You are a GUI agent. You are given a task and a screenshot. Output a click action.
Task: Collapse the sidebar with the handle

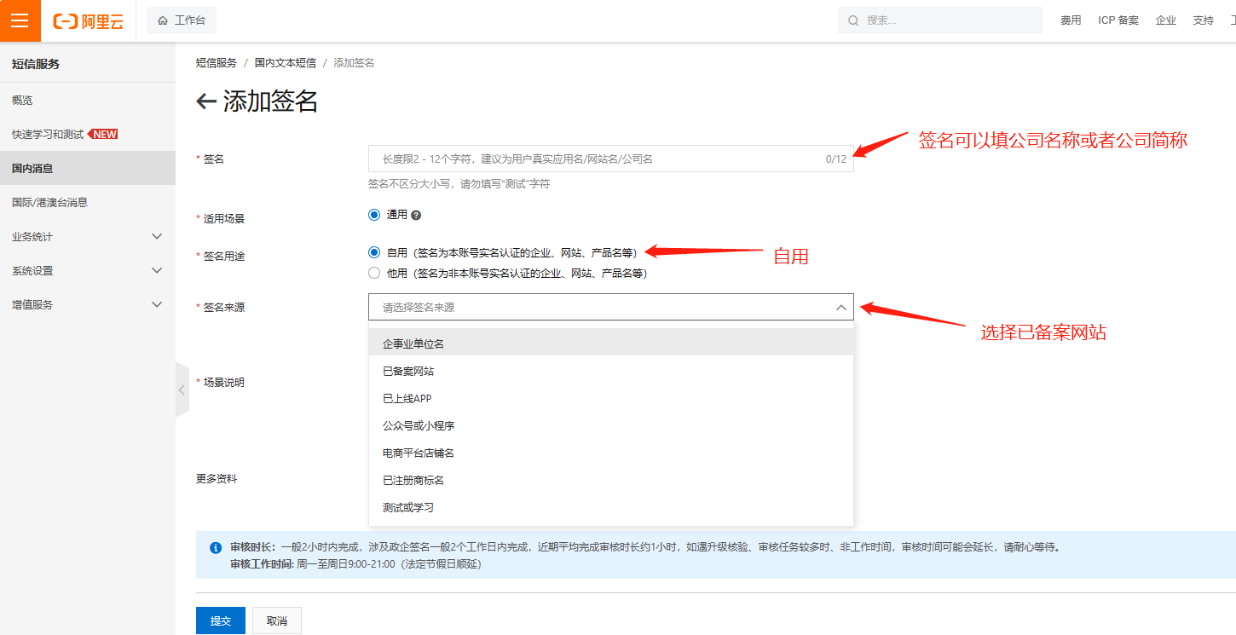(x=182, y=390)
